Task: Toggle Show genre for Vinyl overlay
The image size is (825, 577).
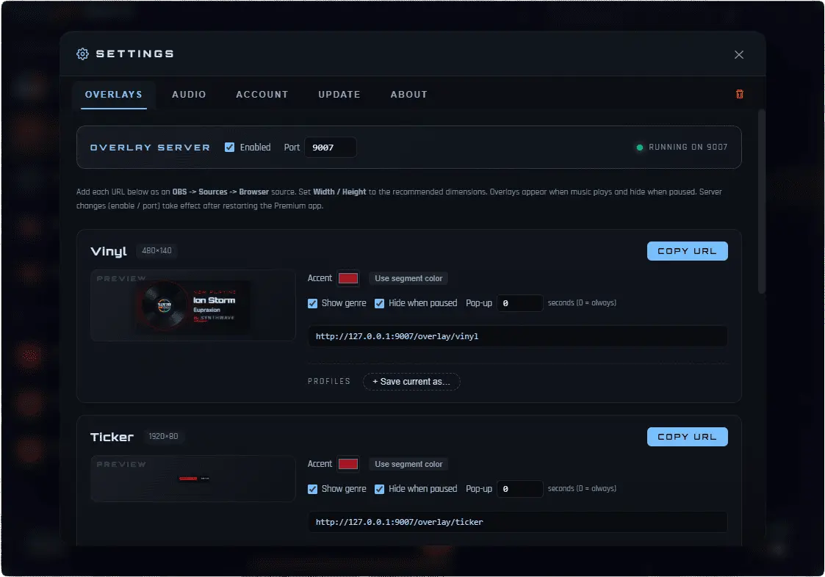Action: [x=312, y=303]
